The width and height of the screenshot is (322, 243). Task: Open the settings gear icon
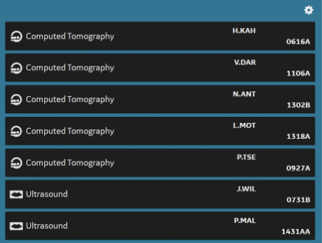click(x=309, y=10)
